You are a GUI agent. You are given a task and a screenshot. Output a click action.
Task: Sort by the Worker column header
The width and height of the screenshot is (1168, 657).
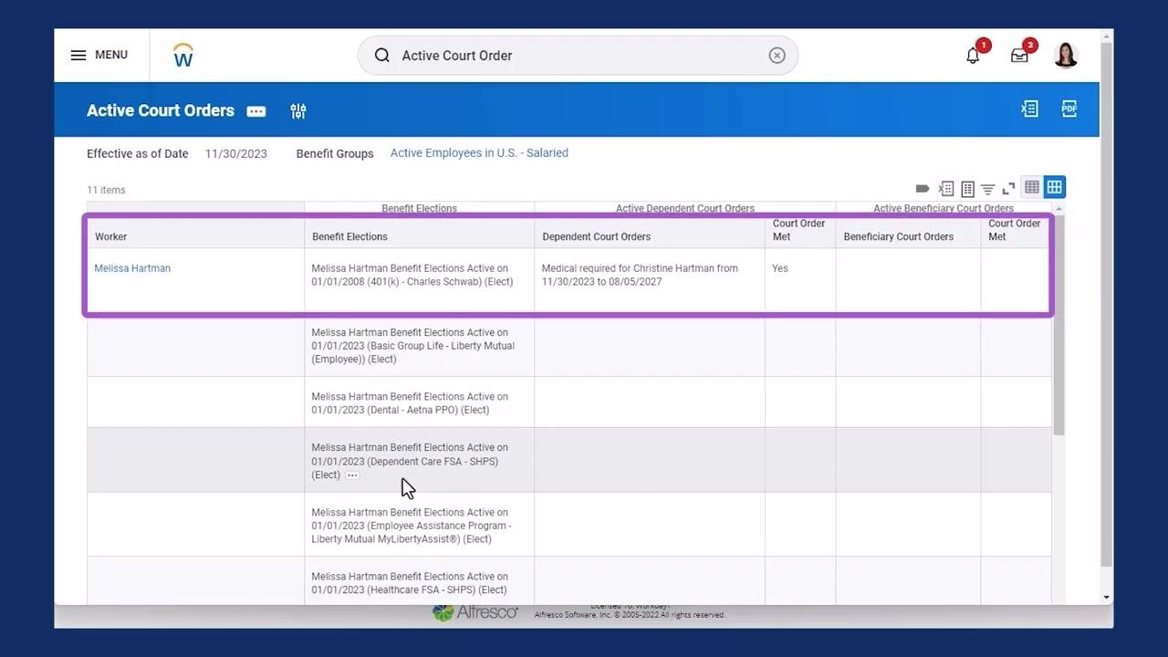[195, 236]
